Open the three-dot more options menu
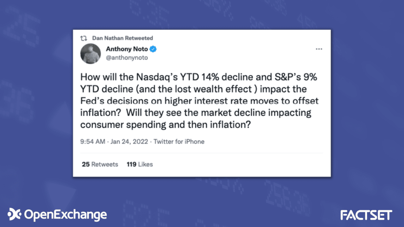The image size is (404, 227). click(319, 49)
